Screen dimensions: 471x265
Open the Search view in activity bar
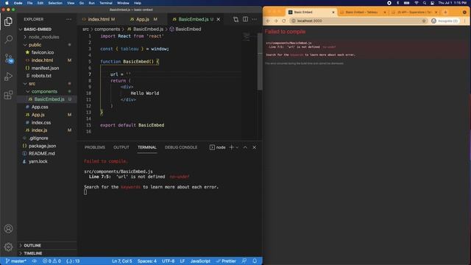tap(8, 39)
